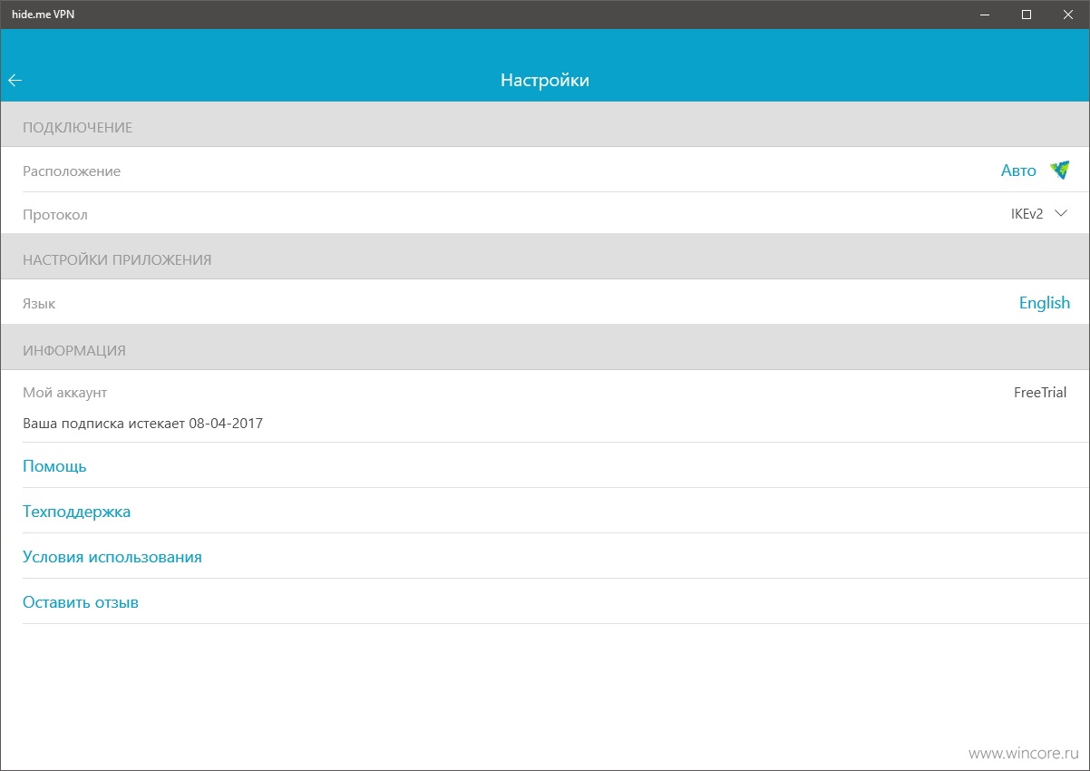Click the Мой аккаунт label
This screenshot has width=1090, height=771.
(x=65, y=393)
